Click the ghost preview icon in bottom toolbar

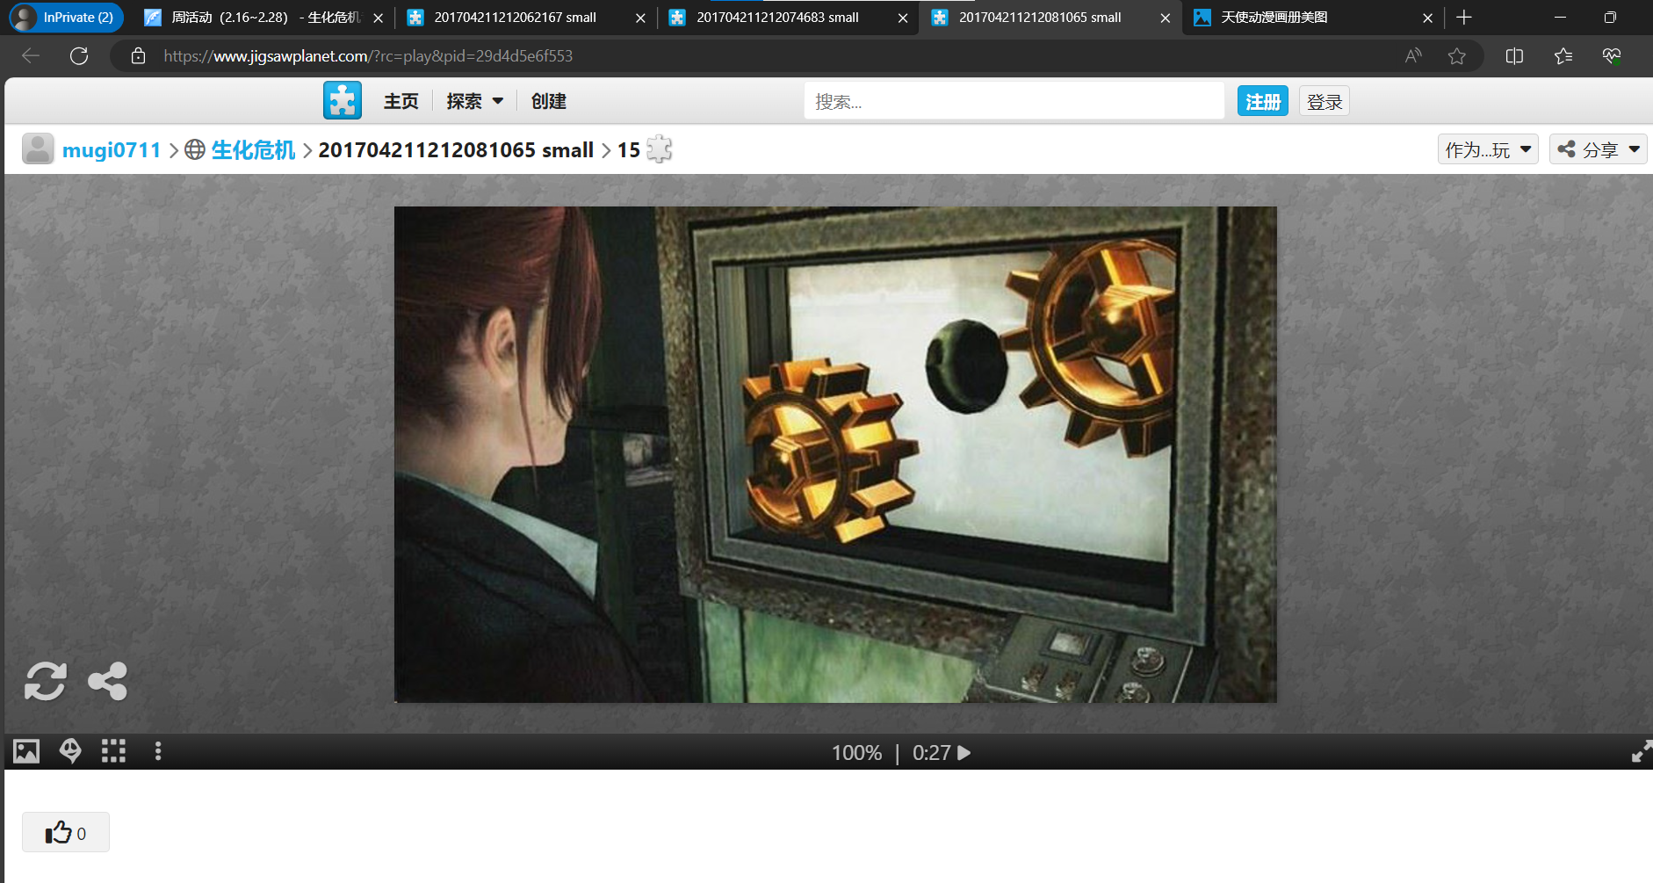point(69,750)
